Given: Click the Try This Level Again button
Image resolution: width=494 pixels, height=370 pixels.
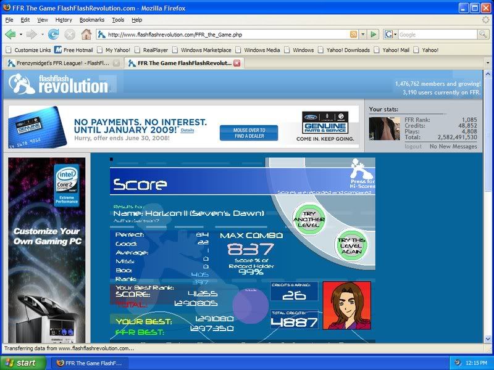Looking at the screenshot, I should [x=350, y=247].
